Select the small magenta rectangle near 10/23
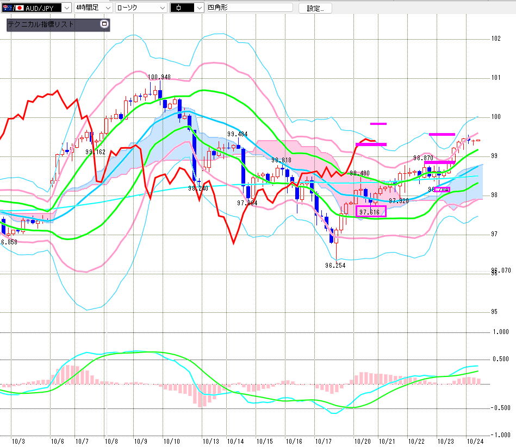This screenshot has width=516, height=447. coord(442,189)
